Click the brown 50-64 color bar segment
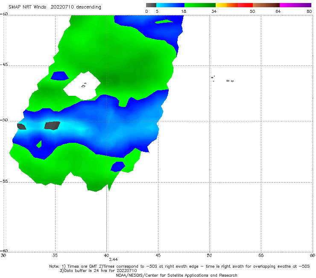The image size is (316, 278). click(x=266, y=5)
